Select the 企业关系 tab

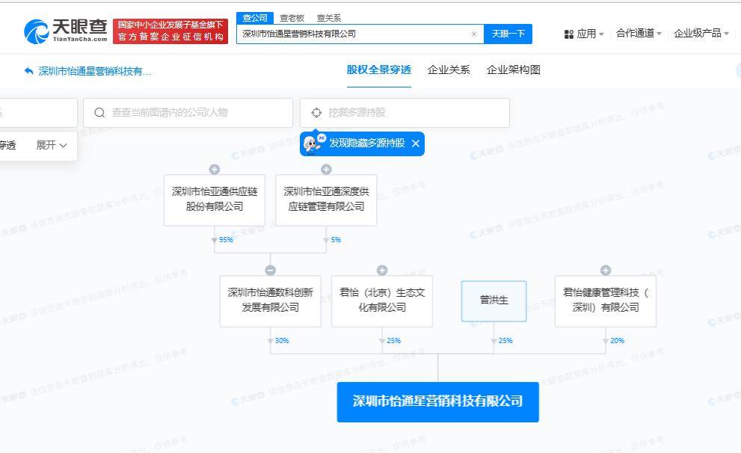pyautogui.click(x=449, y=70)
